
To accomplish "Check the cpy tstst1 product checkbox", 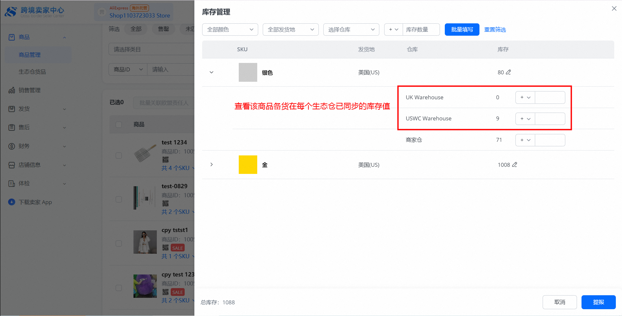I will pos(119,243).
